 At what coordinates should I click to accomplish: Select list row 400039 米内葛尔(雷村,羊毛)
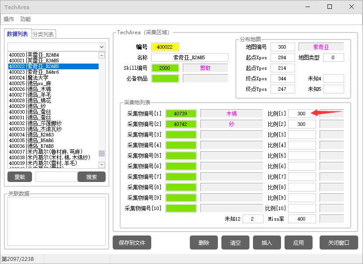coord(53,163)
